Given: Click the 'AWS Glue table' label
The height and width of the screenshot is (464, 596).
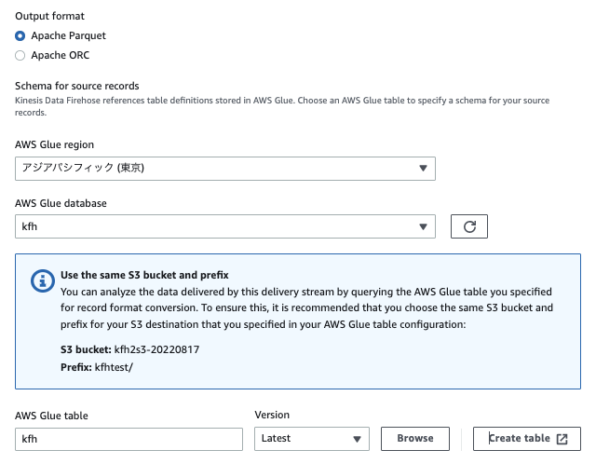Looking at the screenshot, I should coord(51,416).
